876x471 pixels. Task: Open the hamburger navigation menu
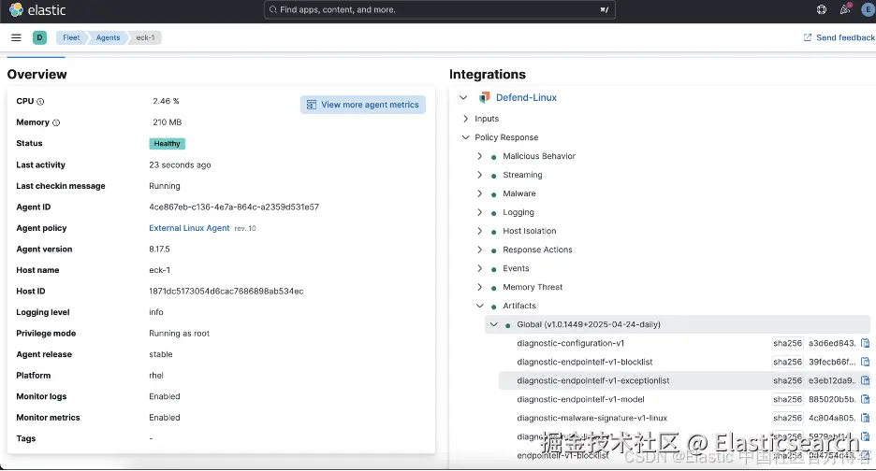16,37
